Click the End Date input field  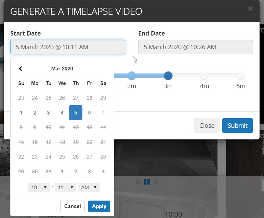[196, 47]
